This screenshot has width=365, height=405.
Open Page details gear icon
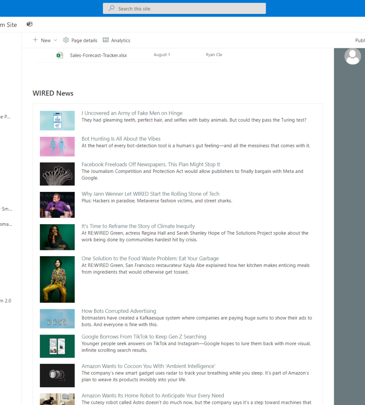click(66, 40)
